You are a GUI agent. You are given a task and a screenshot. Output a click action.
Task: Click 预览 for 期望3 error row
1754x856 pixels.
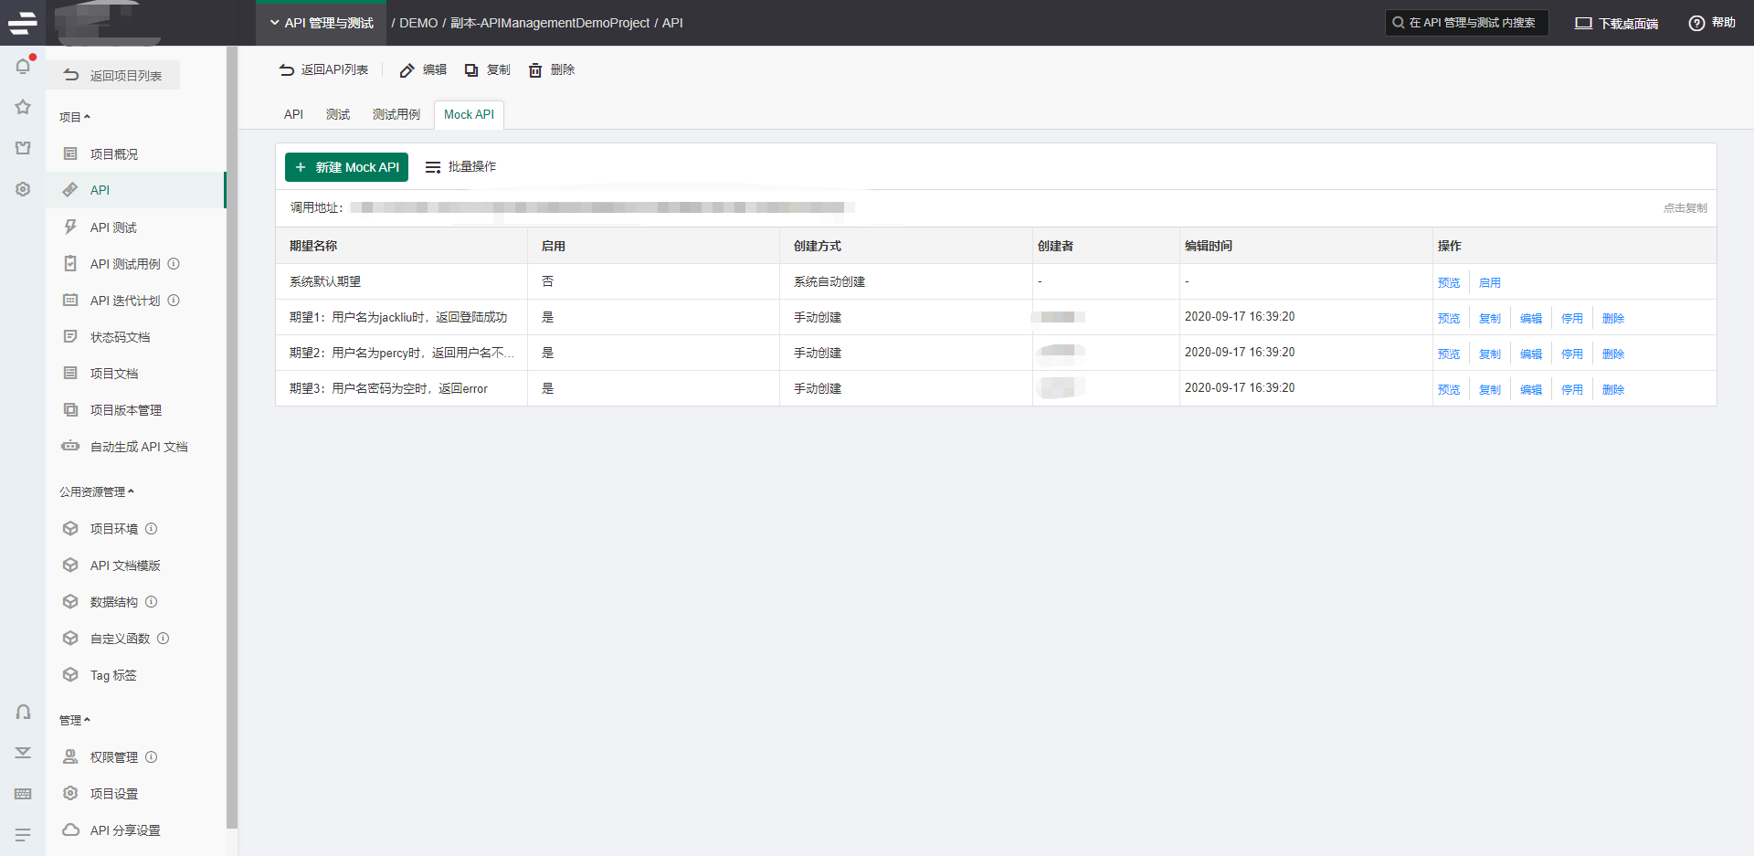[1448, 389]
